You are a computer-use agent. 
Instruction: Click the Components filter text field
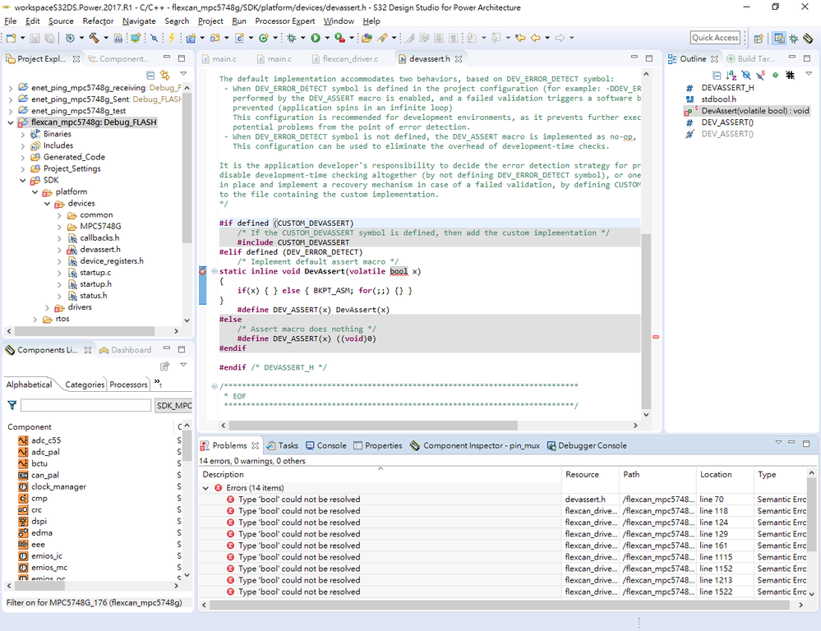(x=85, y=406)
